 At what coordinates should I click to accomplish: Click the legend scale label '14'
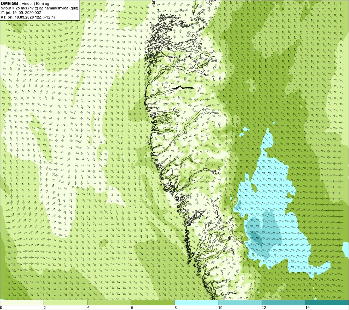click(307, 308)
